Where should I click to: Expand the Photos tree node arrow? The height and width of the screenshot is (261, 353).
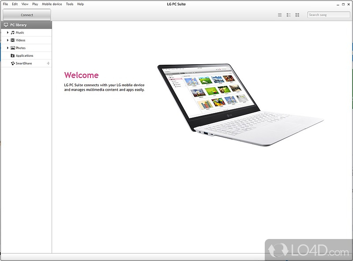tap(8, 48)
